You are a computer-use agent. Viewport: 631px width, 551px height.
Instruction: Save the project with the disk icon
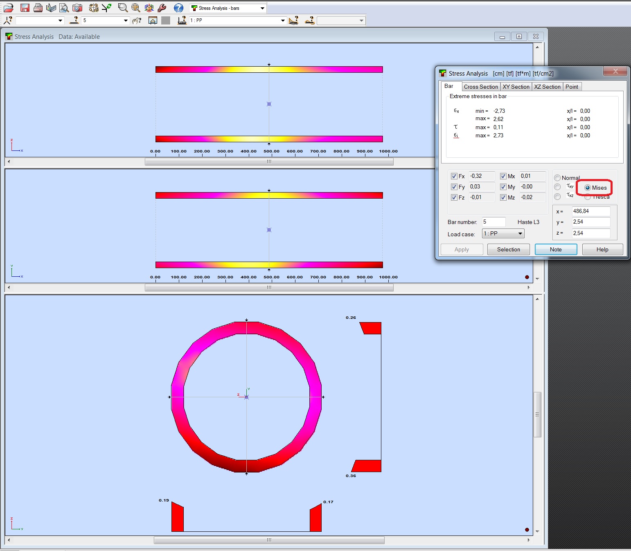(25, 7)
